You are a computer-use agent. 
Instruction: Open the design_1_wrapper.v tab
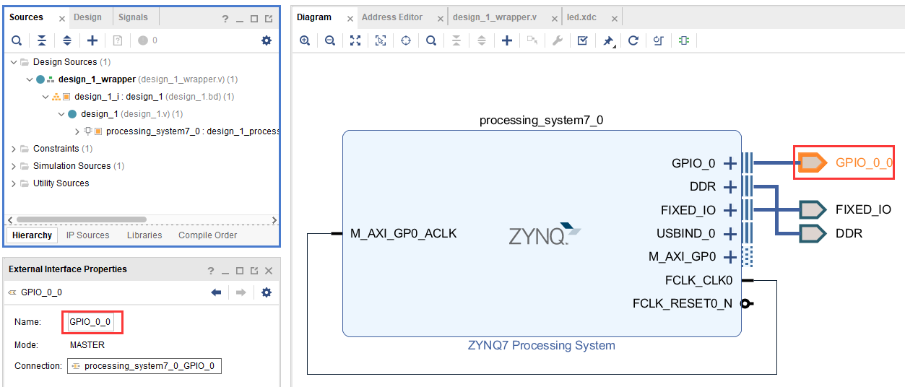(x=495, y=17)
